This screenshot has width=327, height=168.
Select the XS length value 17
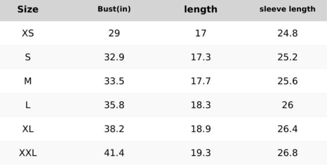pos(201,34)
